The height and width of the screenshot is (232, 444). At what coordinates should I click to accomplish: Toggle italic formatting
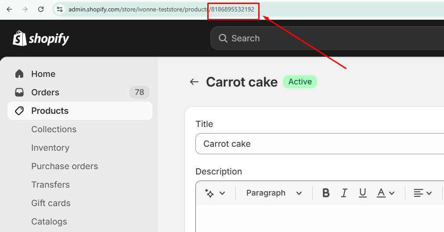pos(344,193)
